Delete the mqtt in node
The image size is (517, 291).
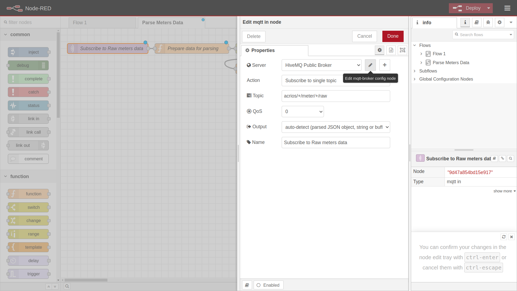(253, 36)
